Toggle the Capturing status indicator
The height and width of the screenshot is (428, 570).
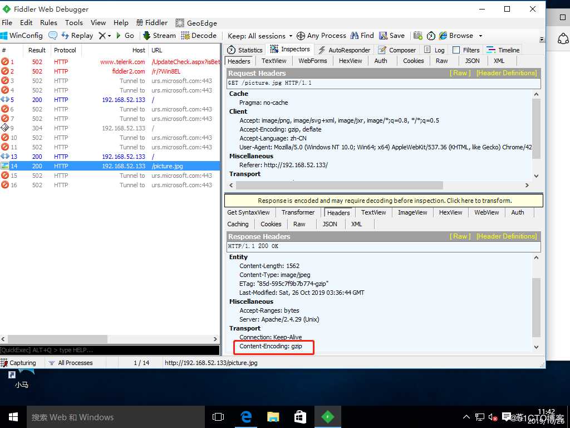click(x=18, y=362)
